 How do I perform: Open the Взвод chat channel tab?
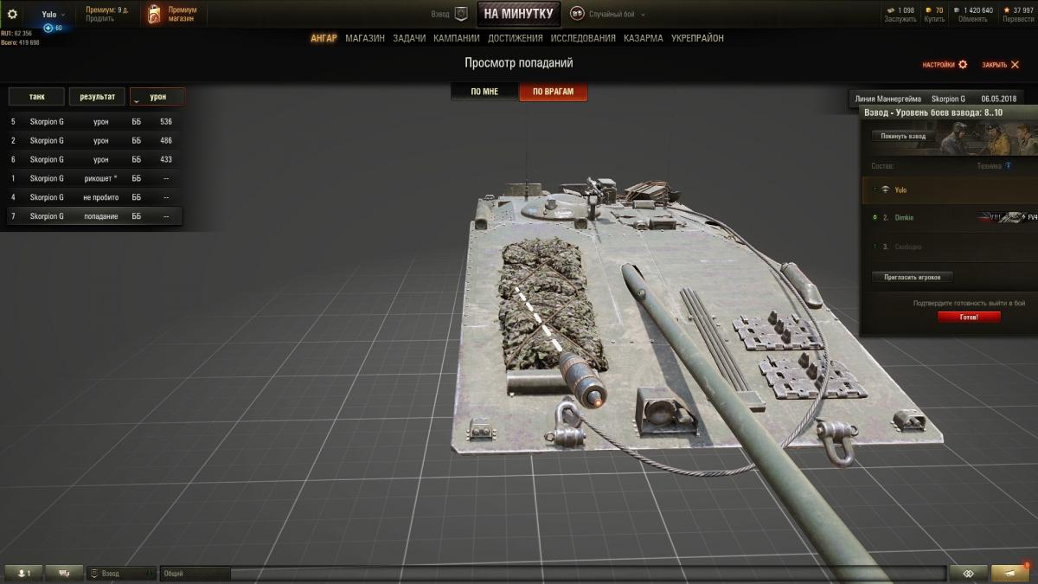coord(121,574)
